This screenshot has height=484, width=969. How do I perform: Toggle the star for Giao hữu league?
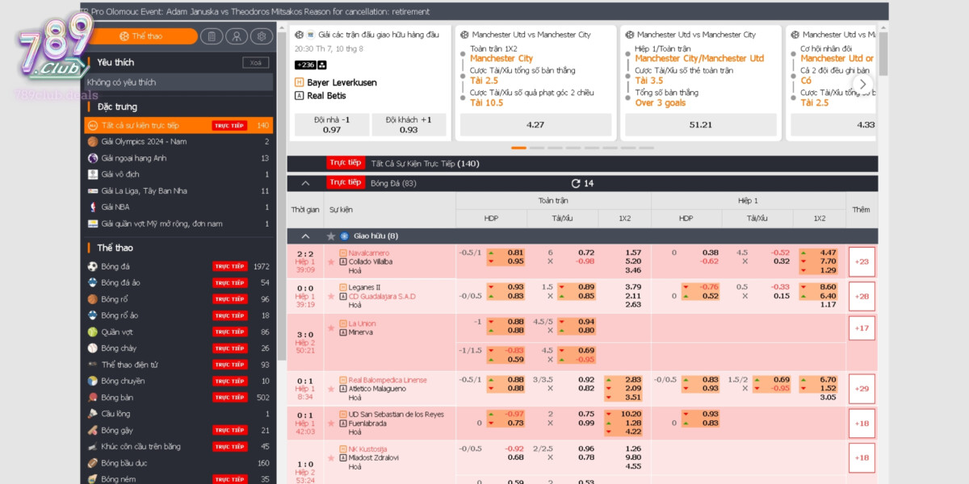331,236
